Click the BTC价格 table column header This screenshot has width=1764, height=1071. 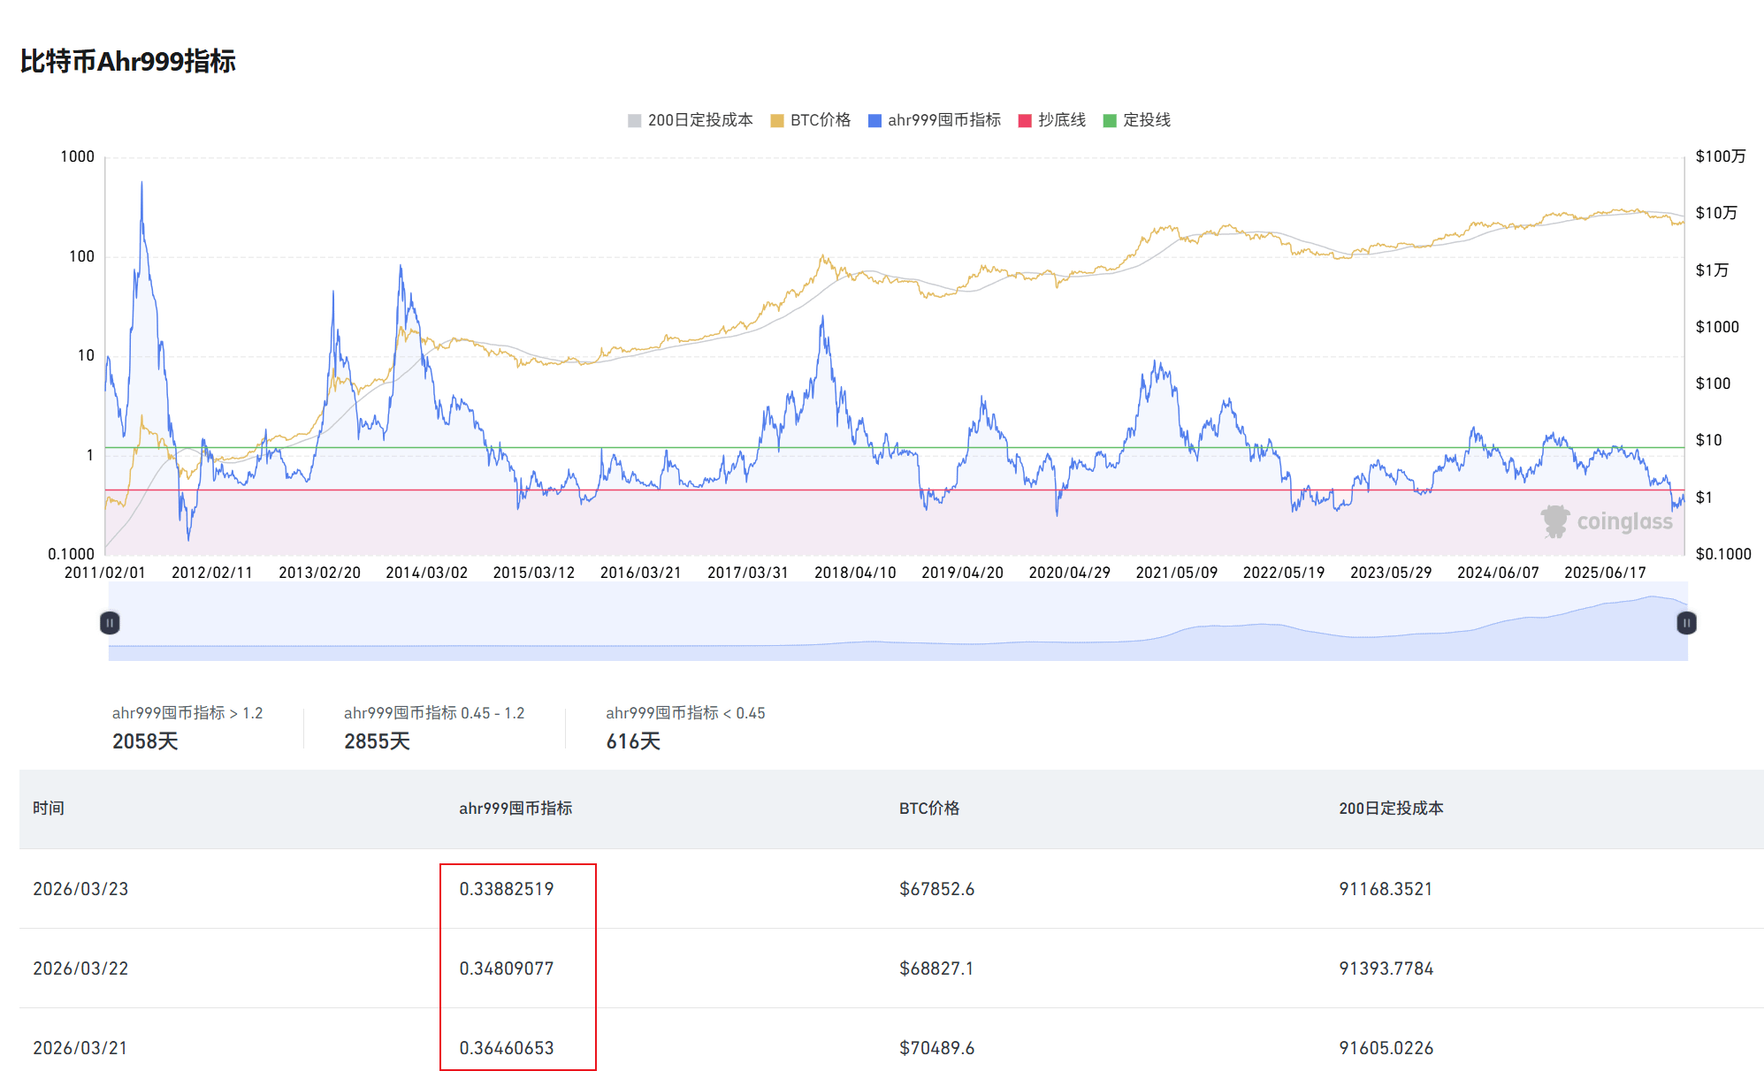[x=929, y=808]
